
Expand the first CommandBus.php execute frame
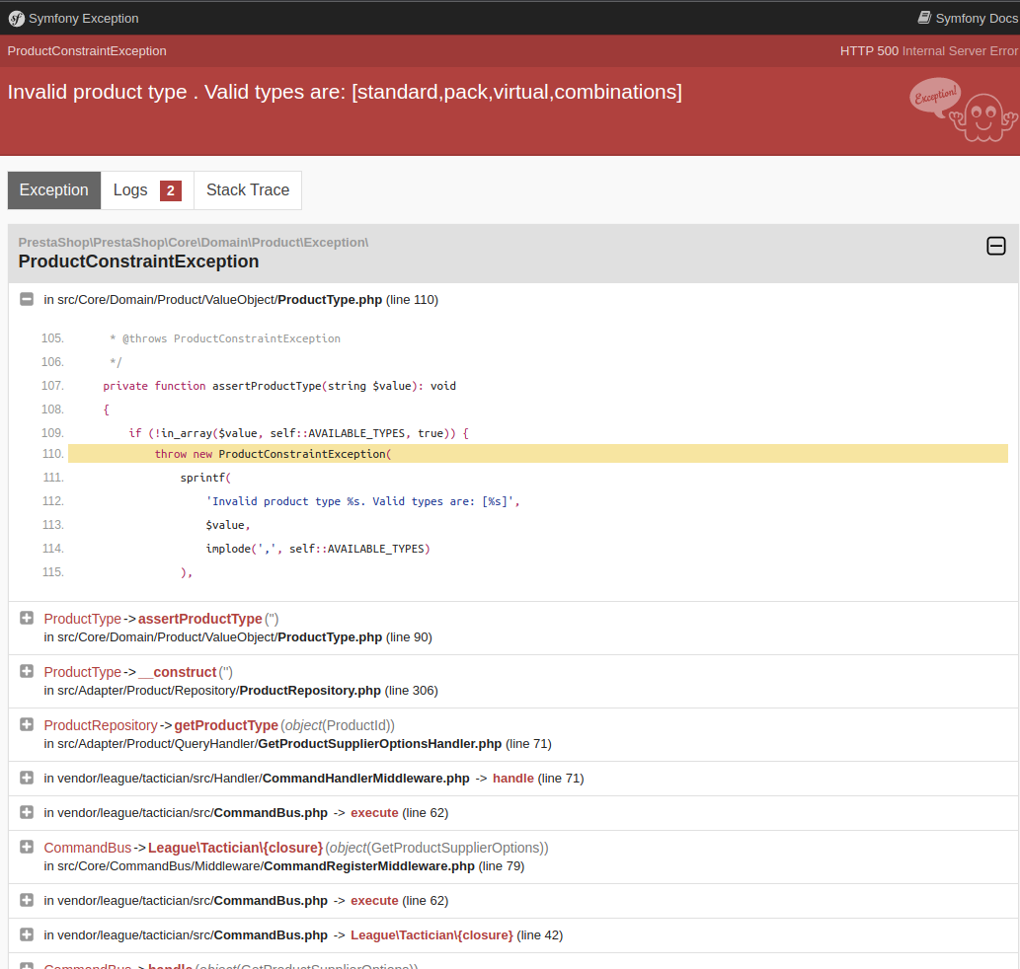pos(27,812)
